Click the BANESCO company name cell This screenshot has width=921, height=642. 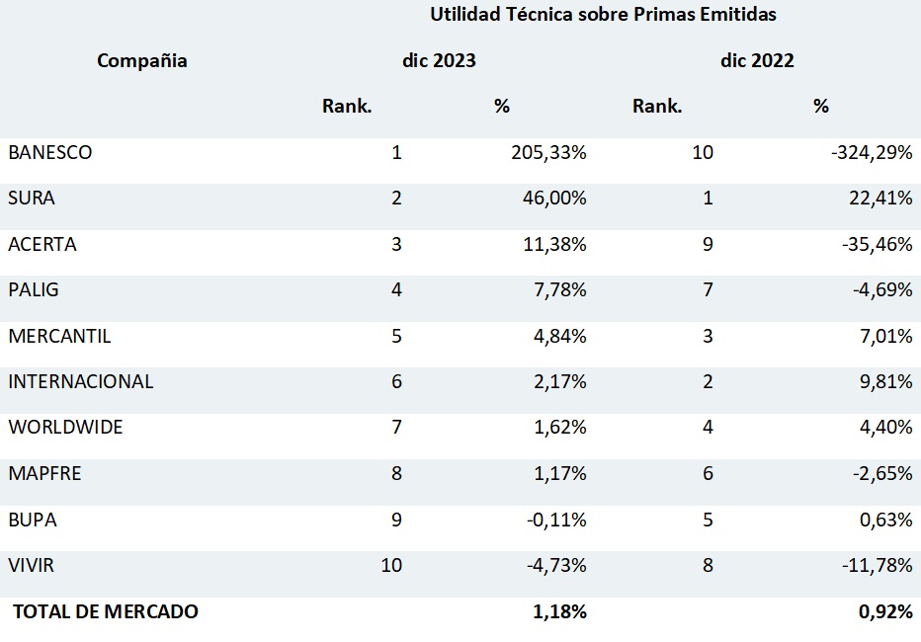pyautogui.click(x=49, y=153)
